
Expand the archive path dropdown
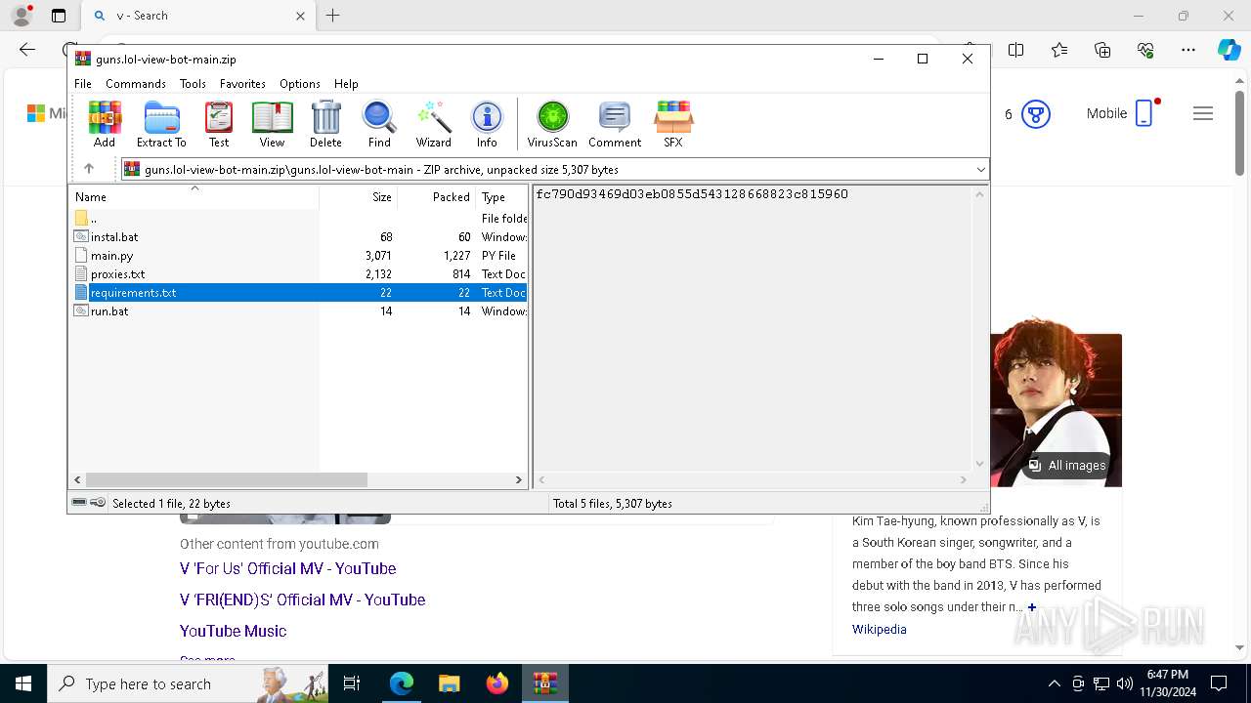(x=980, y=170)
